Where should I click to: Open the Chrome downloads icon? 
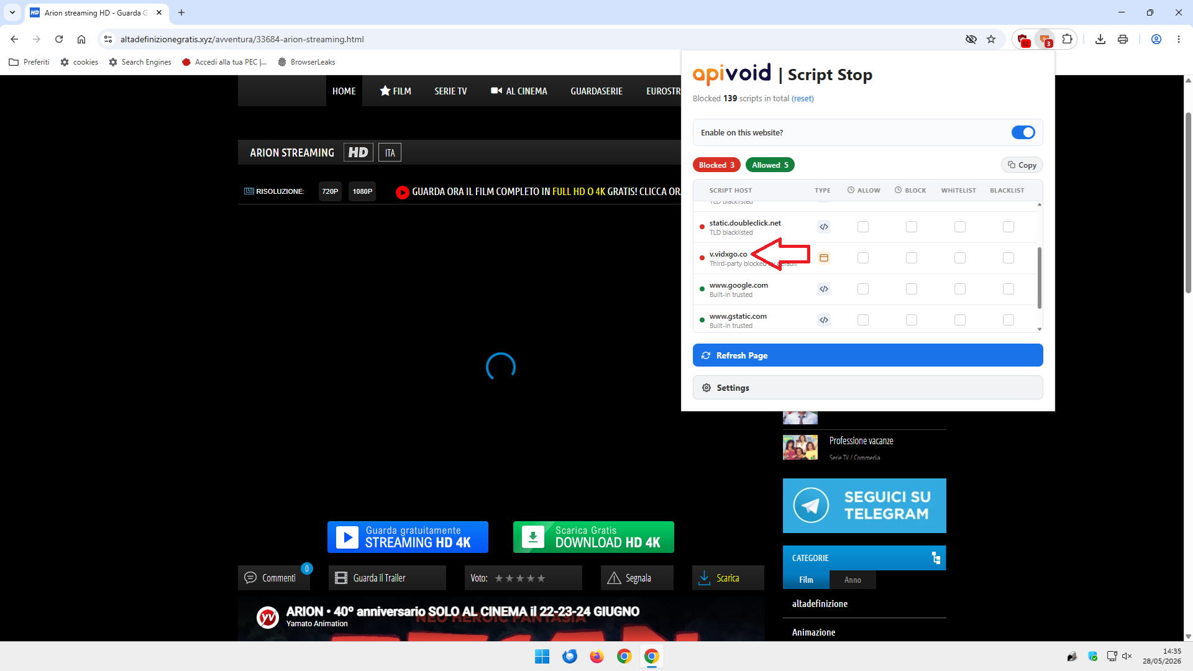pos(1100,39)
